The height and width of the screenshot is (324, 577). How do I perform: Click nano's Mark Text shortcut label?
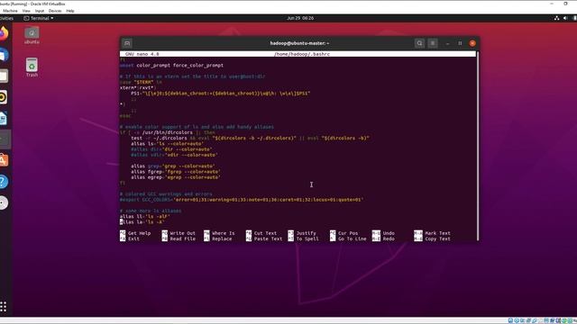pyautogui.click(x=437, y=233)
